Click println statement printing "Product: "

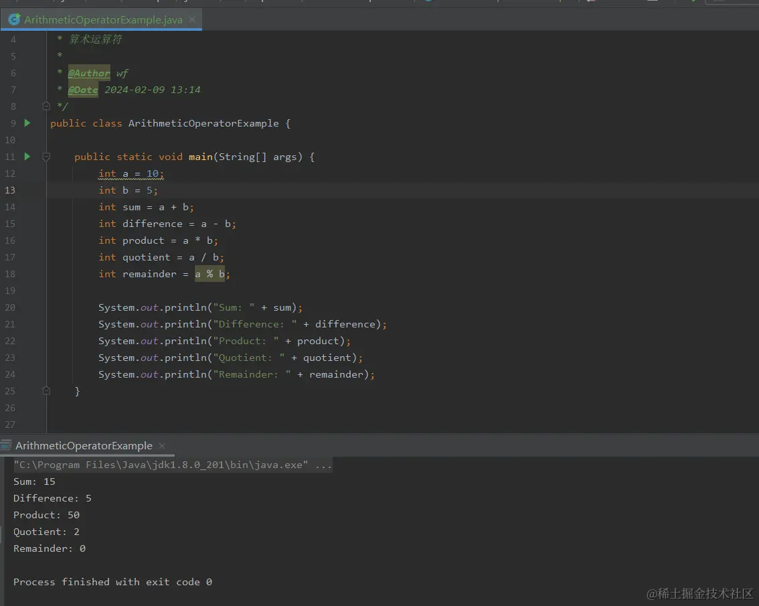pos(225,341)
